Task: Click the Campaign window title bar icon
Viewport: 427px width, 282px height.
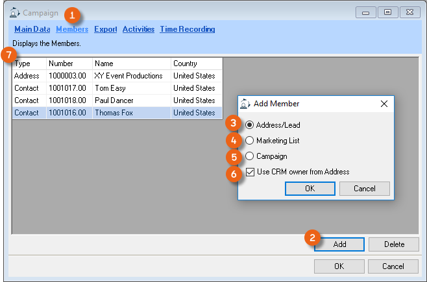Action: click(15, 12)
